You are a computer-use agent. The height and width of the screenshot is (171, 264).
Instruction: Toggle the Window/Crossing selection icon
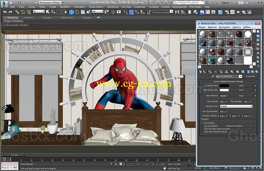pos(65,12)
